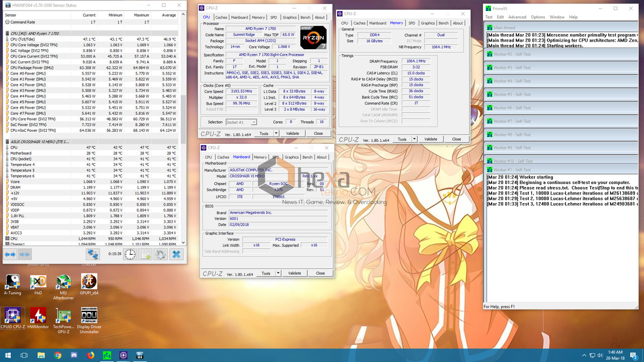Select MSI Afterburner desktop shortcut
The image size is (644, 362).
[63, 287]
